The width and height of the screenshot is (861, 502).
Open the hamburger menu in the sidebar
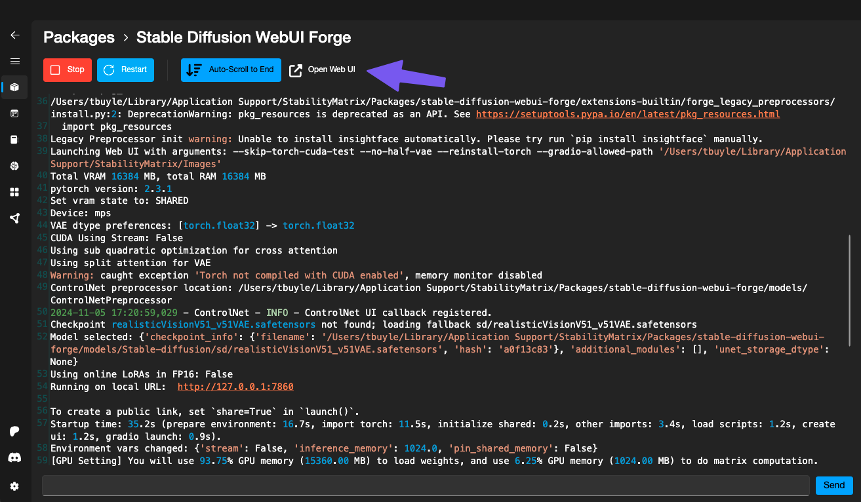(14, 61)
